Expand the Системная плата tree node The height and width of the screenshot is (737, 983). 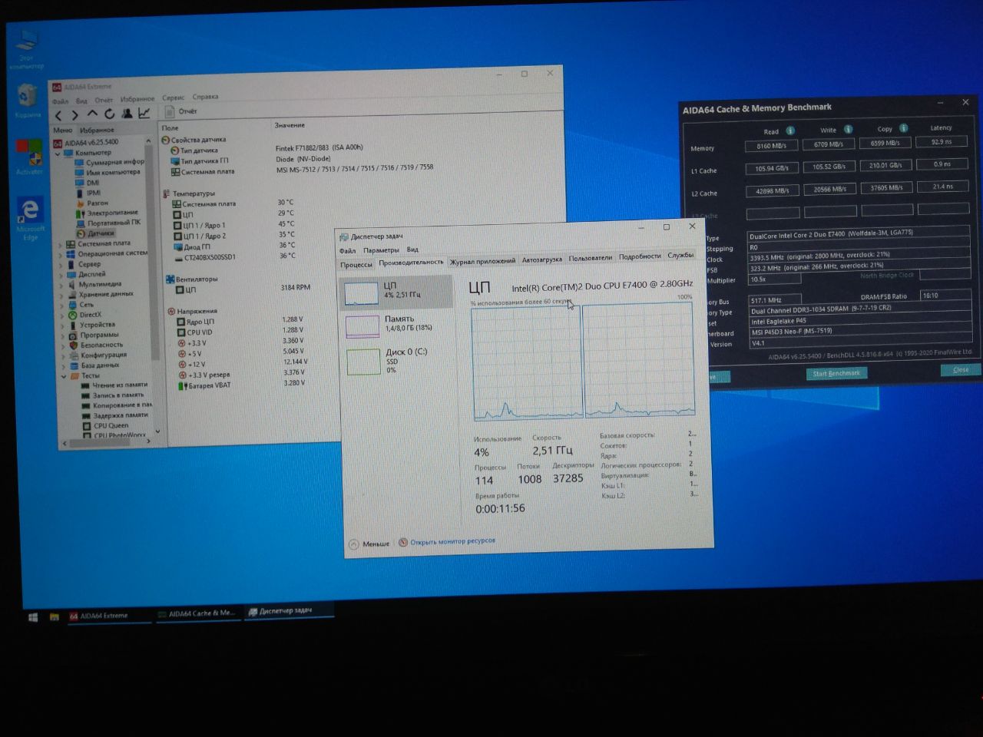click(61, 244)
